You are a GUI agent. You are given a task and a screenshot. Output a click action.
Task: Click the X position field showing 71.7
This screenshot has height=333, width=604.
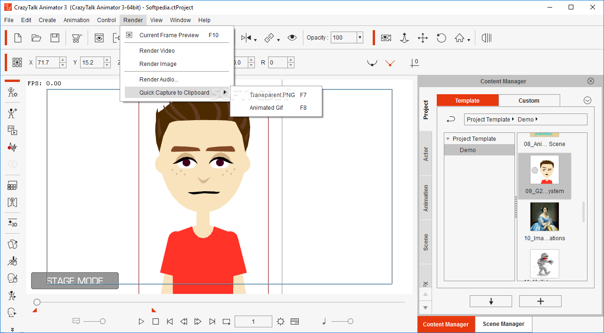(48, 62)
